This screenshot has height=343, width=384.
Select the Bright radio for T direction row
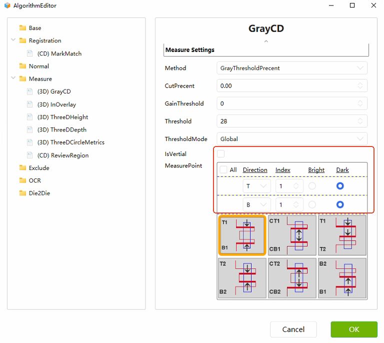tap(312, 186)
